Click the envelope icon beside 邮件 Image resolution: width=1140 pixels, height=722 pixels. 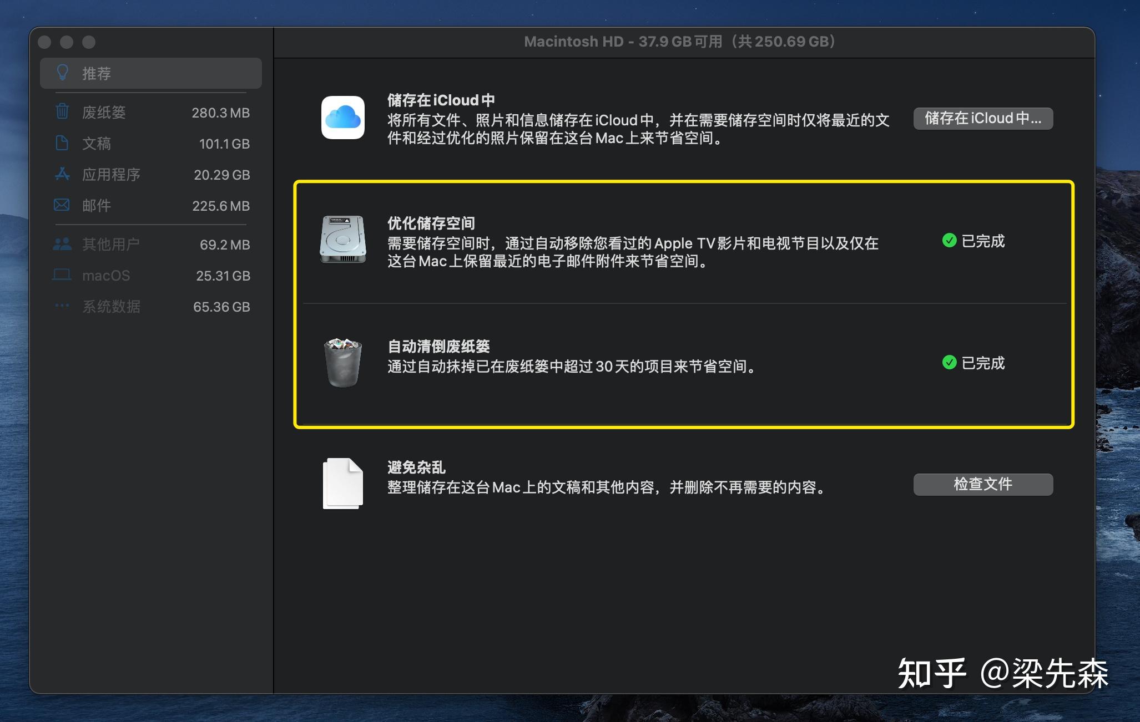[x=62, y=205]
